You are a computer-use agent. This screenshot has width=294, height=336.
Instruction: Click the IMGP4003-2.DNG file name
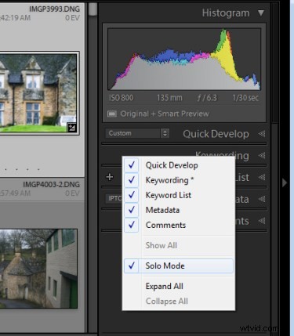tap(51, 185)
